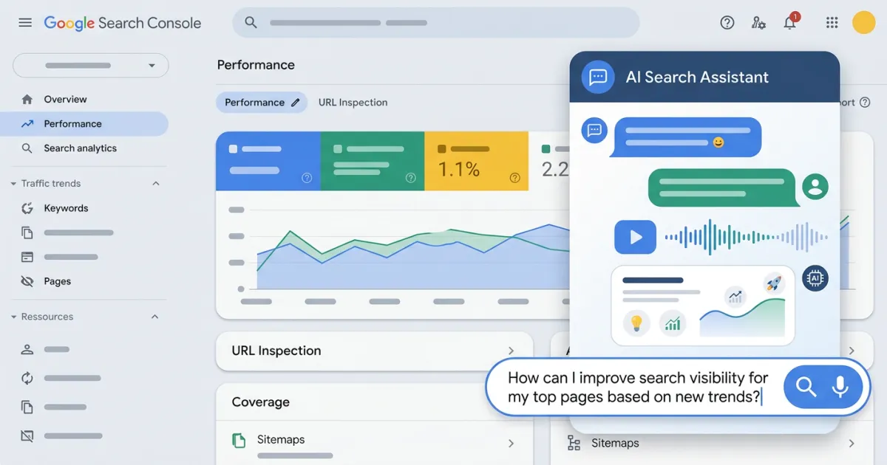Click the browser window sidebar icon
The height and width of the screenshot is (465, 887).
click(x=27, y=257)
